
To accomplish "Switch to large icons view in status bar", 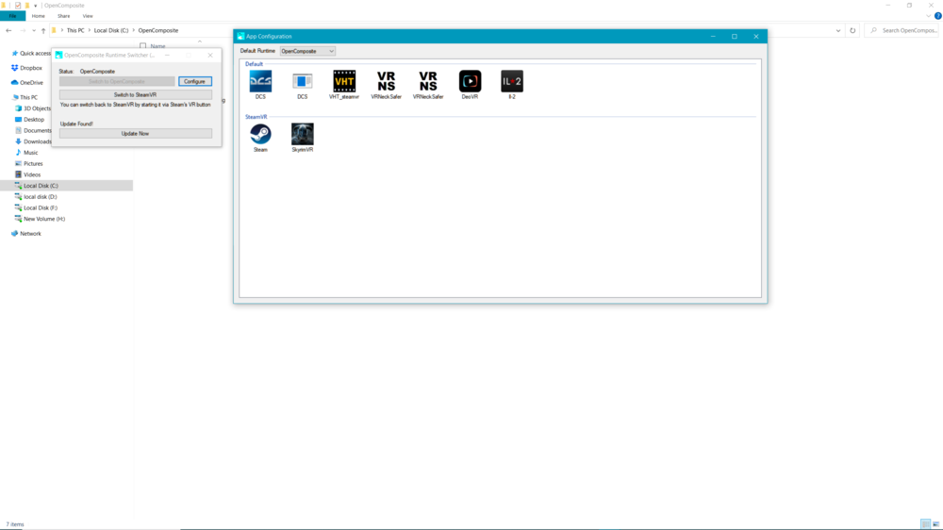I will (x=935, y=524).
